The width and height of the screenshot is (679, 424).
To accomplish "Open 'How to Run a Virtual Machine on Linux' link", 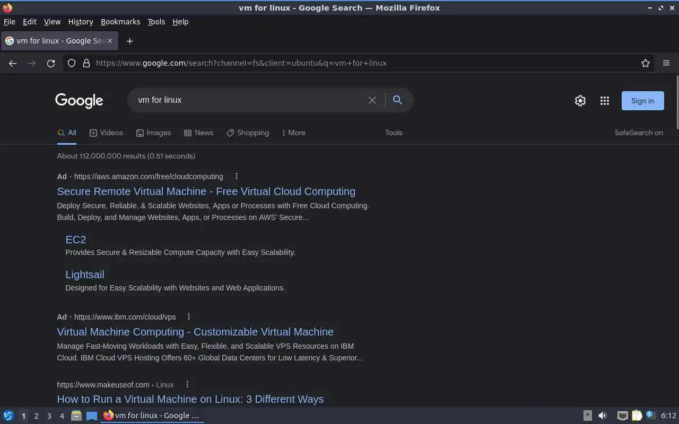I will (x=190, y=399).
